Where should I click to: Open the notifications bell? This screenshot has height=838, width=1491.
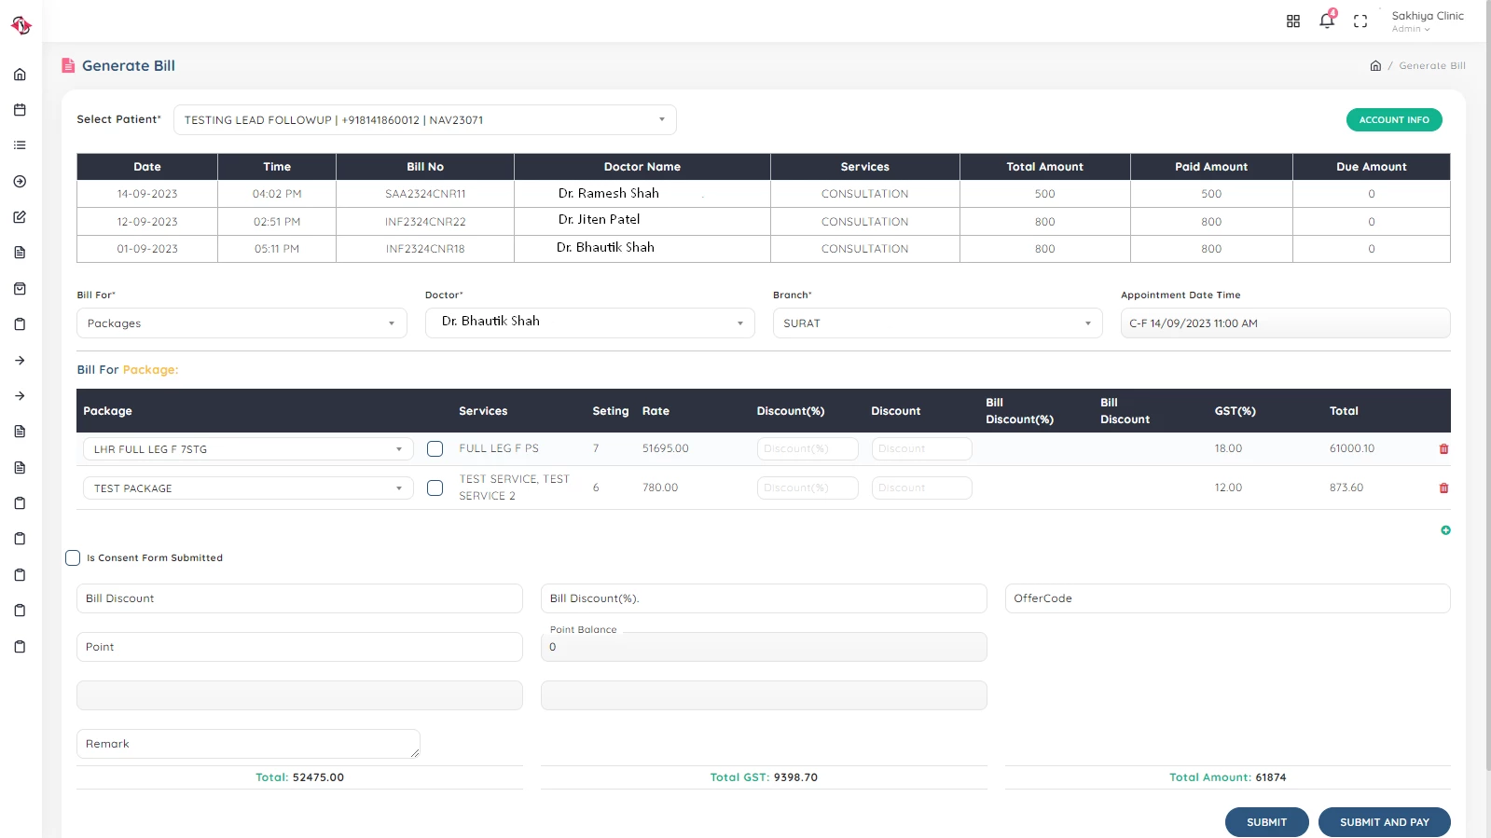point(1327,20)
